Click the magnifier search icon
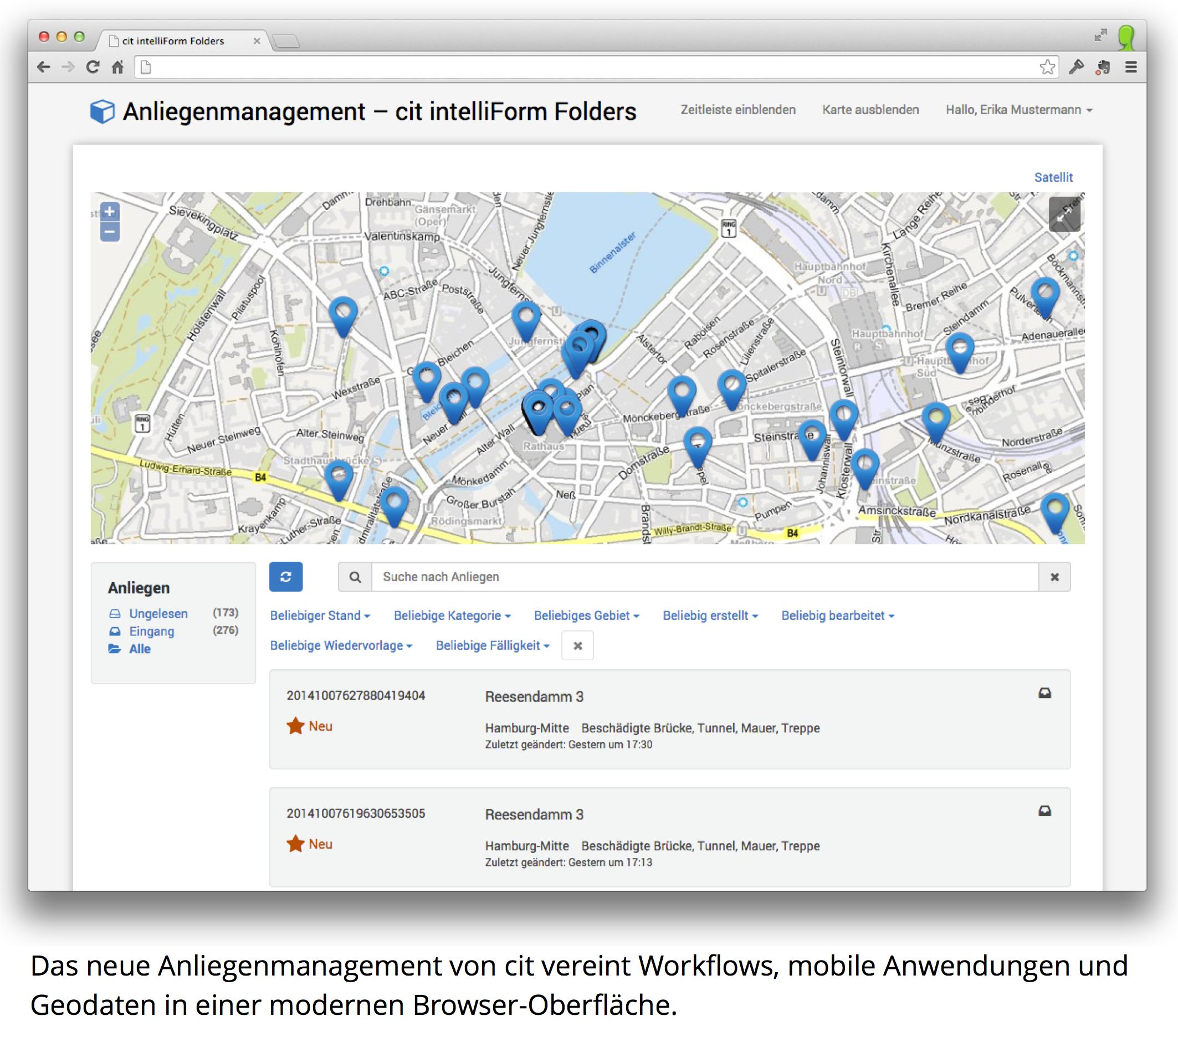The image size is (1178, 1047). [355, 577]
